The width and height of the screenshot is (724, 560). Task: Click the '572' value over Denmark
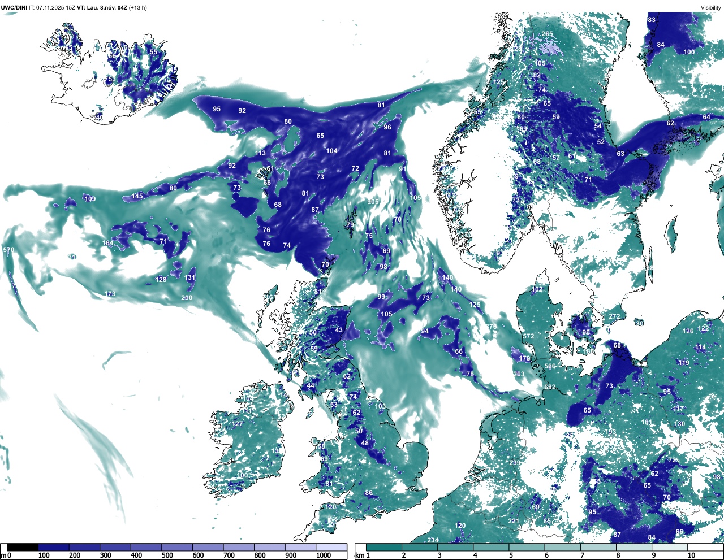coord(528,336)
